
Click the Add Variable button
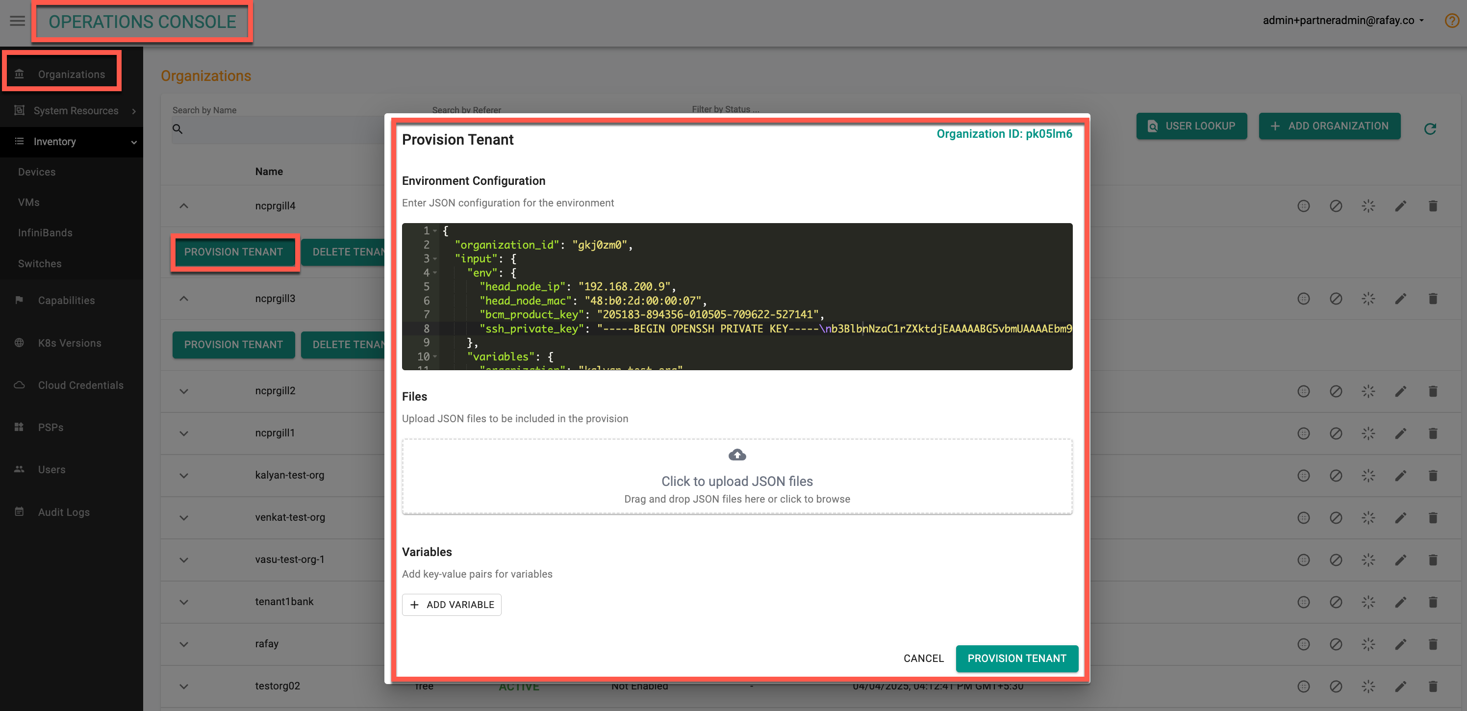click(x=452, y=605)
